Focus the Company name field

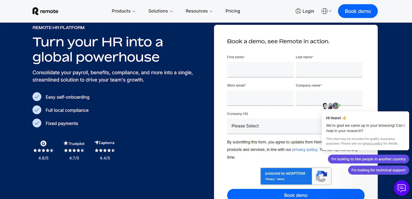point(329,98)
